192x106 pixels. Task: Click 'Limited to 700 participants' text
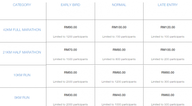coord(119,37)
